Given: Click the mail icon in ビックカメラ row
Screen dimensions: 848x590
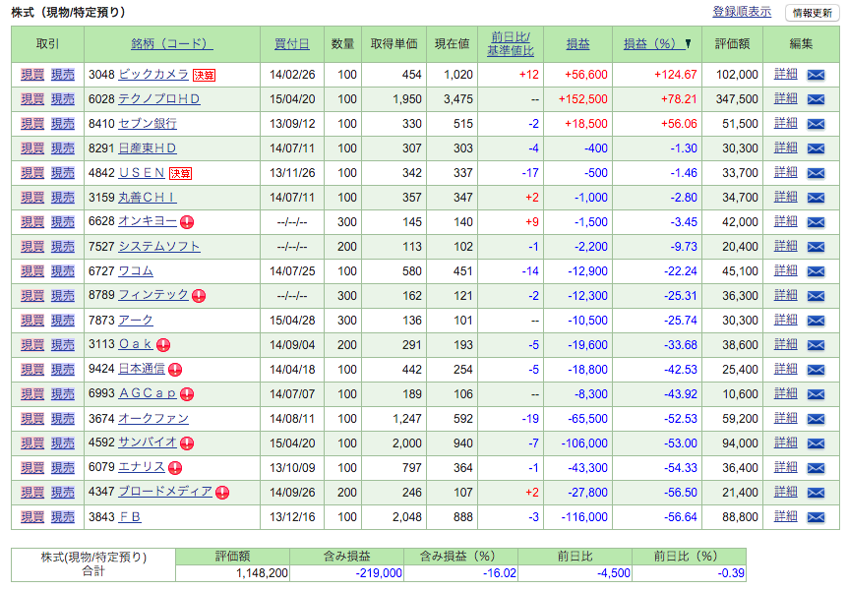Looking at the screenshot, I should (816, 75).
